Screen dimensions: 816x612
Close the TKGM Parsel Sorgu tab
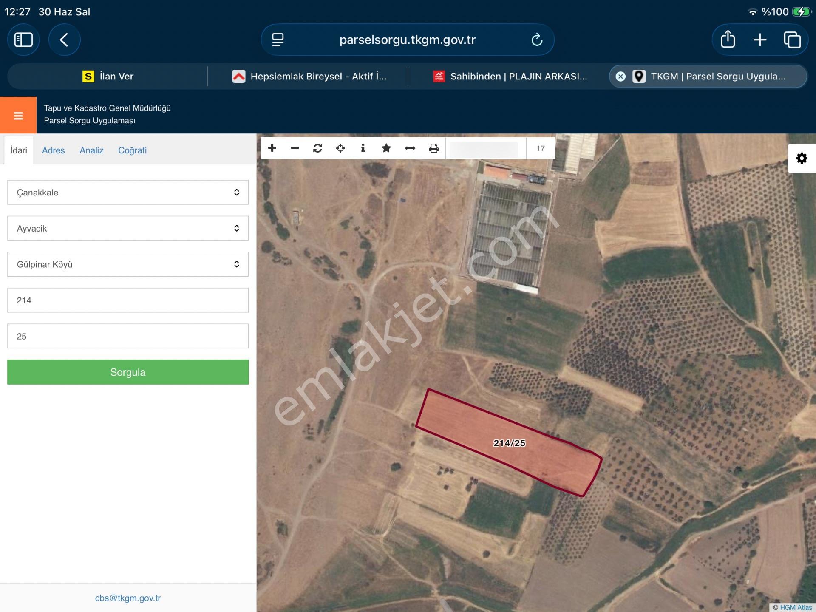[x=620, y=76]
